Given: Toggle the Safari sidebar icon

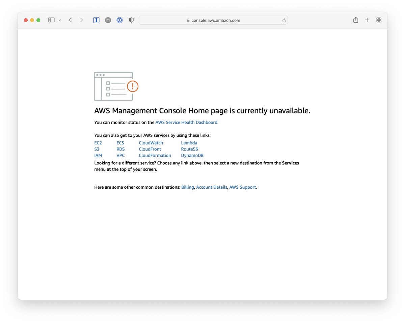Looking at the screenshot, I should point(51,20).
